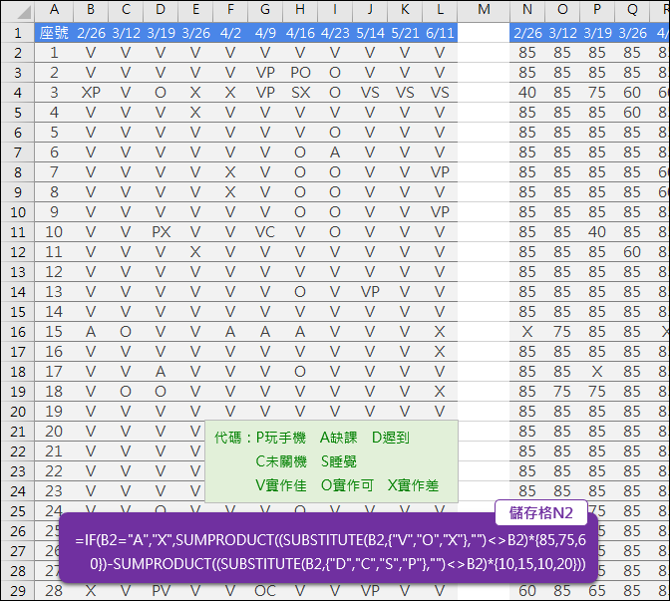Viewport: 670px width, 601px height.
Task: Click the C未關機 legend text
Action: coord(281,461)
